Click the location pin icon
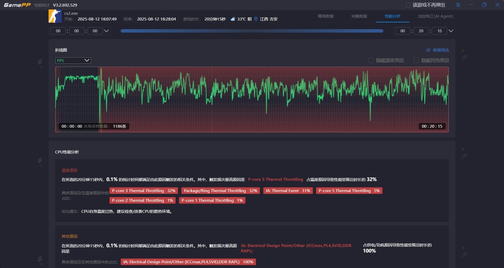Screen dimensions: 504x268 (x=256, y=19)
